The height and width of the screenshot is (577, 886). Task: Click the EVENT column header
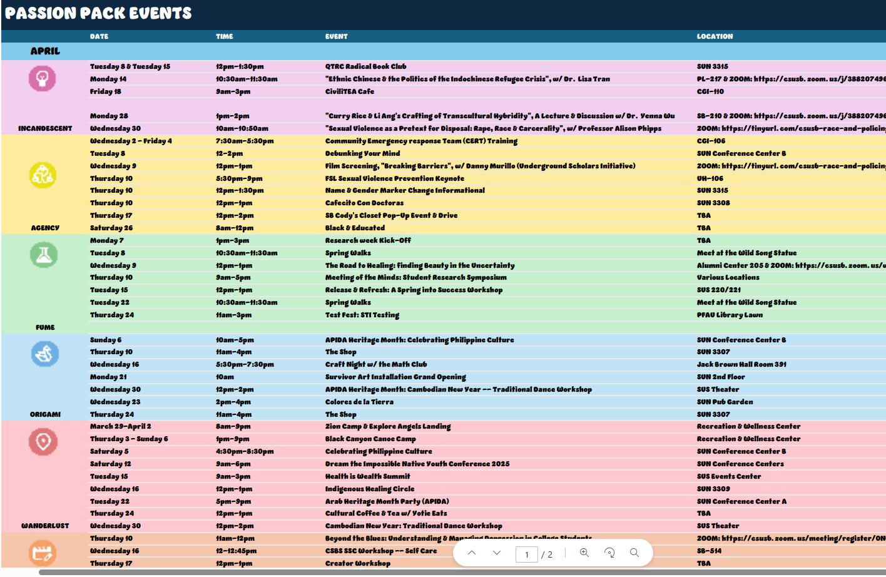coord(336,36)
